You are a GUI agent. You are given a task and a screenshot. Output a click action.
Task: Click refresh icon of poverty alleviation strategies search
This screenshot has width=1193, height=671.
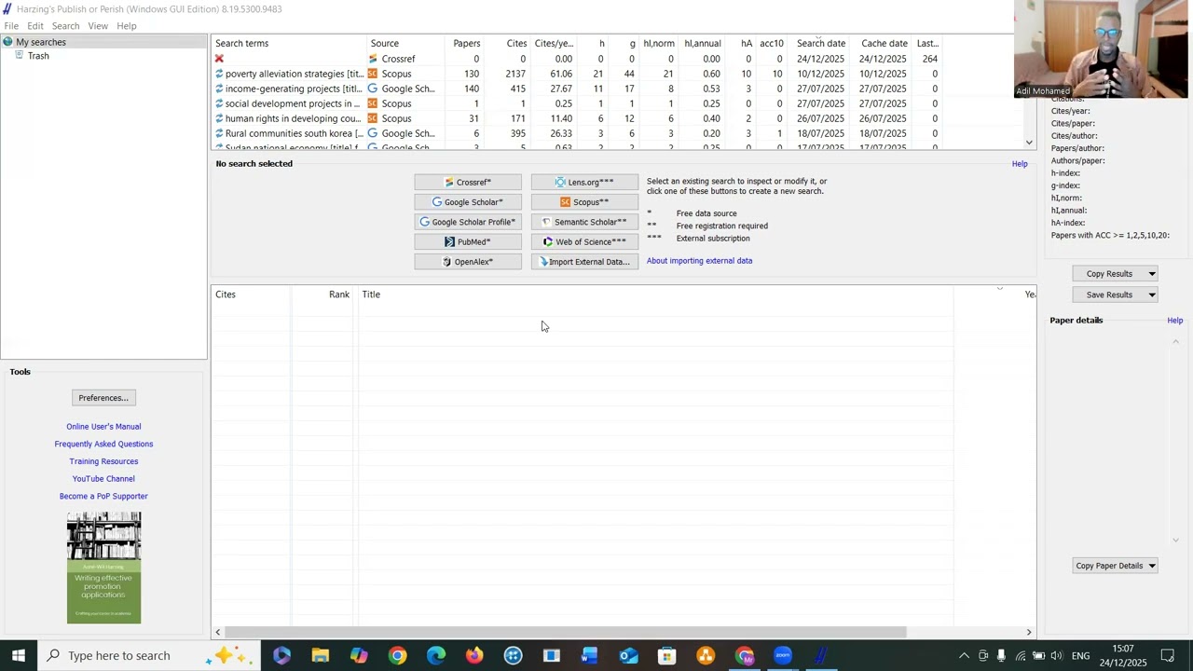point(220,74)
